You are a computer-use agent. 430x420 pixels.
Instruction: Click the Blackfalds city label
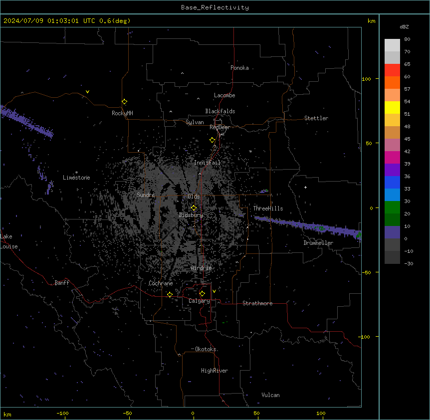(x=220, y=111)
